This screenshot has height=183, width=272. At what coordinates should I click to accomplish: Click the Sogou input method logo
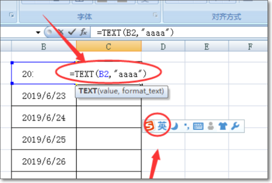coord(149,127)
